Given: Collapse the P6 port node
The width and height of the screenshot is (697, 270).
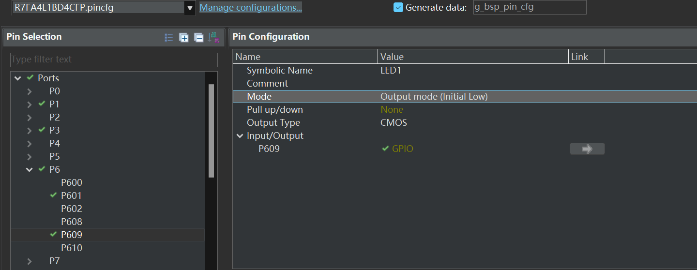Looking at the screenshot, I should tap(30, 170).
